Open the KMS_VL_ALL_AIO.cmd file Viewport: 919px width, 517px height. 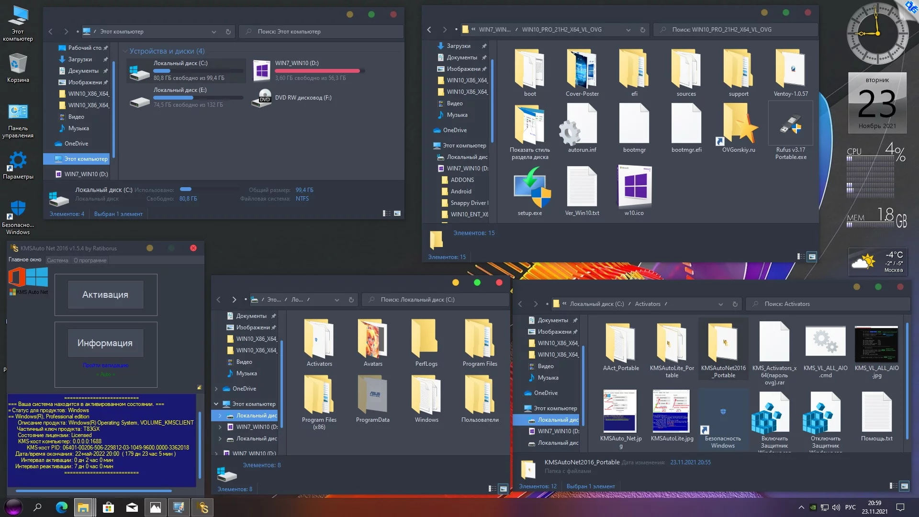point(825,342)
